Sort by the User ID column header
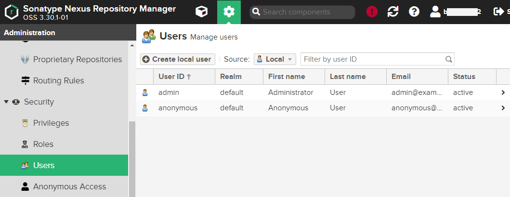This screenshot has height=197, width=510. tap(184, 77)
